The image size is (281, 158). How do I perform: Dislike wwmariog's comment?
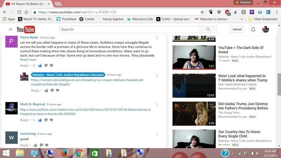[x=41, y=145]
